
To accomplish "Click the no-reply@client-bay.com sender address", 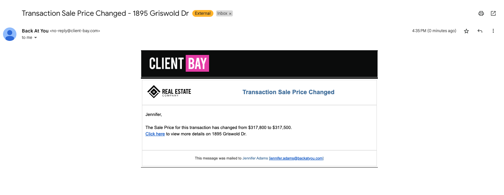I will (75, 31).
